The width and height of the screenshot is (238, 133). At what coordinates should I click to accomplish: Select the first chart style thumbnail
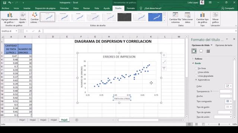point(48,17)
